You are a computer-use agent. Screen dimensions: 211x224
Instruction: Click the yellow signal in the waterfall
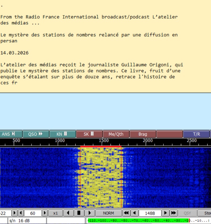click(x=101, y=178)
